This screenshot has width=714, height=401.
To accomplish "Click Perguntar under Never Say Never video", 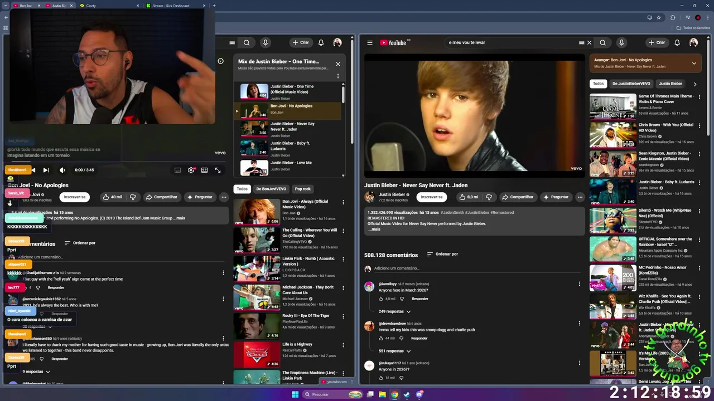I will click(556, 197).
